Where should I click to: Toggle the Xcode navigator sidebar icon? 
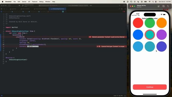pyautogui.click(x=10, y=5)
